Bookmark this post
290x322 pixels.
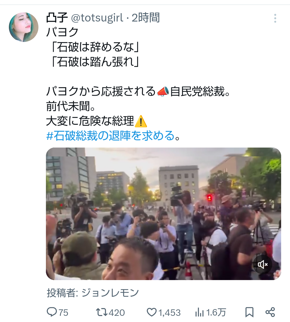pyautogui.click(x=249, y=312)
